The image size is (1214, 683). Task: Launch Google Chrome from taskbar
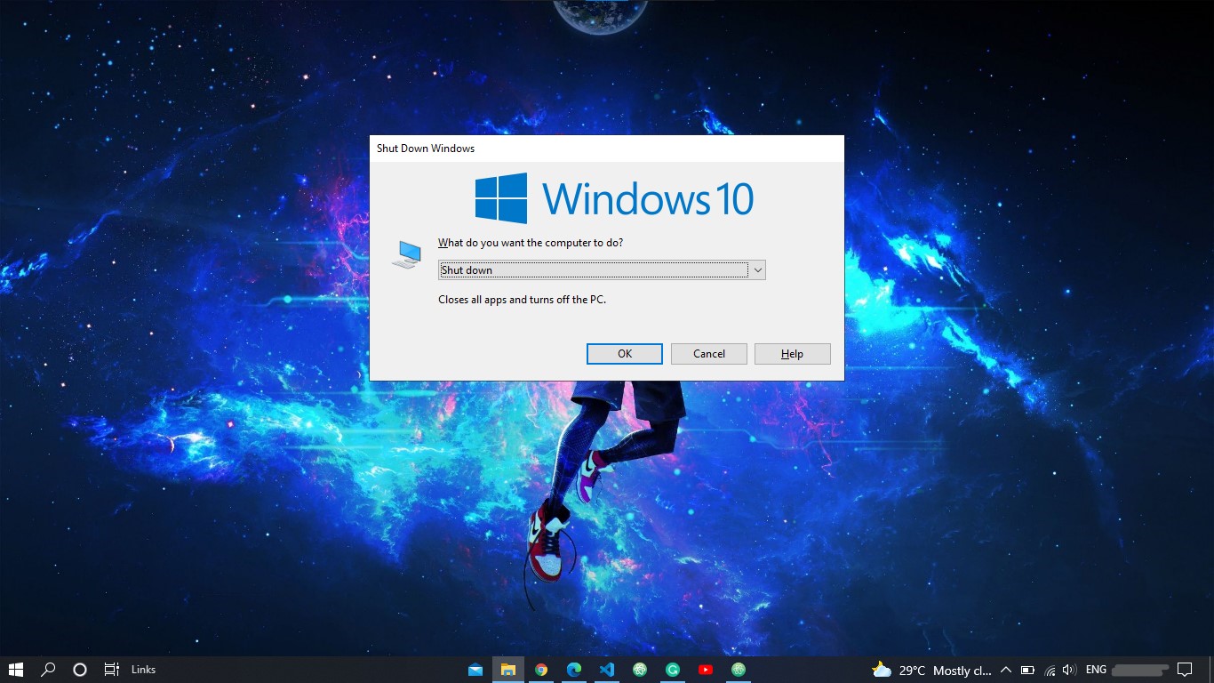click(x=541, y=670)
